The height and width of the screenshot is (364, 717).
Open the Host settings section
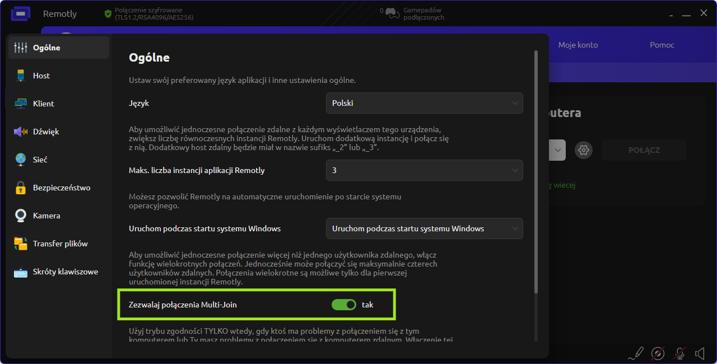click(41, 76)
